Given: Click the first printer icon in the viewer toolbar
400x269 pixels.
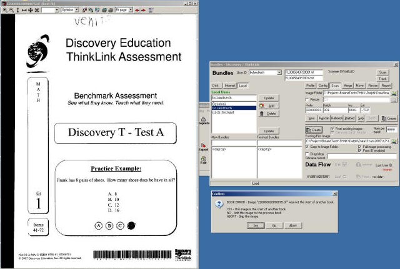Looking at the screenshot, I should [104, 10].
